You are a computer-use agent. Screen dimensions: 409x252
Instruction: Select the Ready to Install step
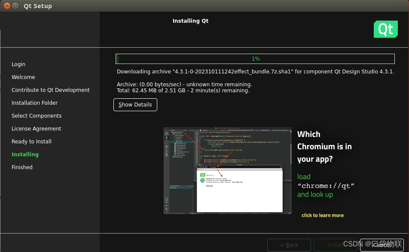(x=31, y=142)
